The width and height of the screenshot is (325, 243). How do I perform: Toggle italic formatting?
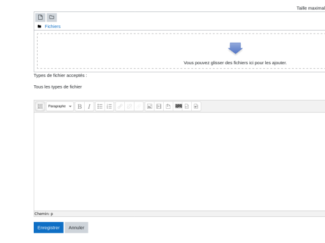pyautogui.click(x=89, y=106)
